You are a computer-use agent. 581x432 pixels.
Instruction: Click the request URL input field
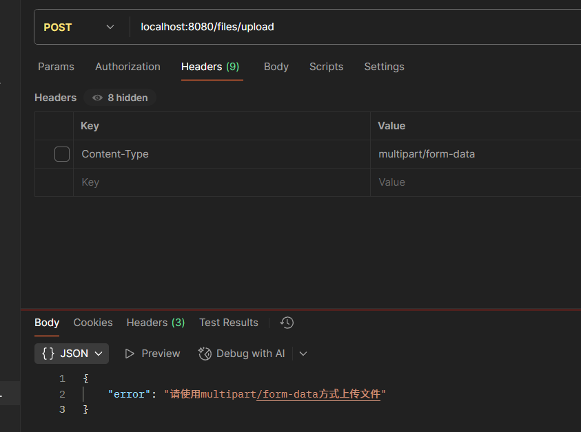[x=345, y=27]
